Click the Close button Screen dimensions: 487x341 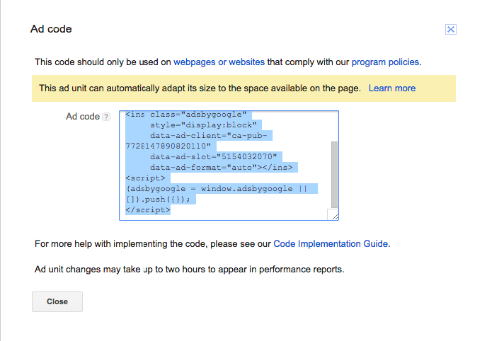pyautogui.click(x=57, y=301)
